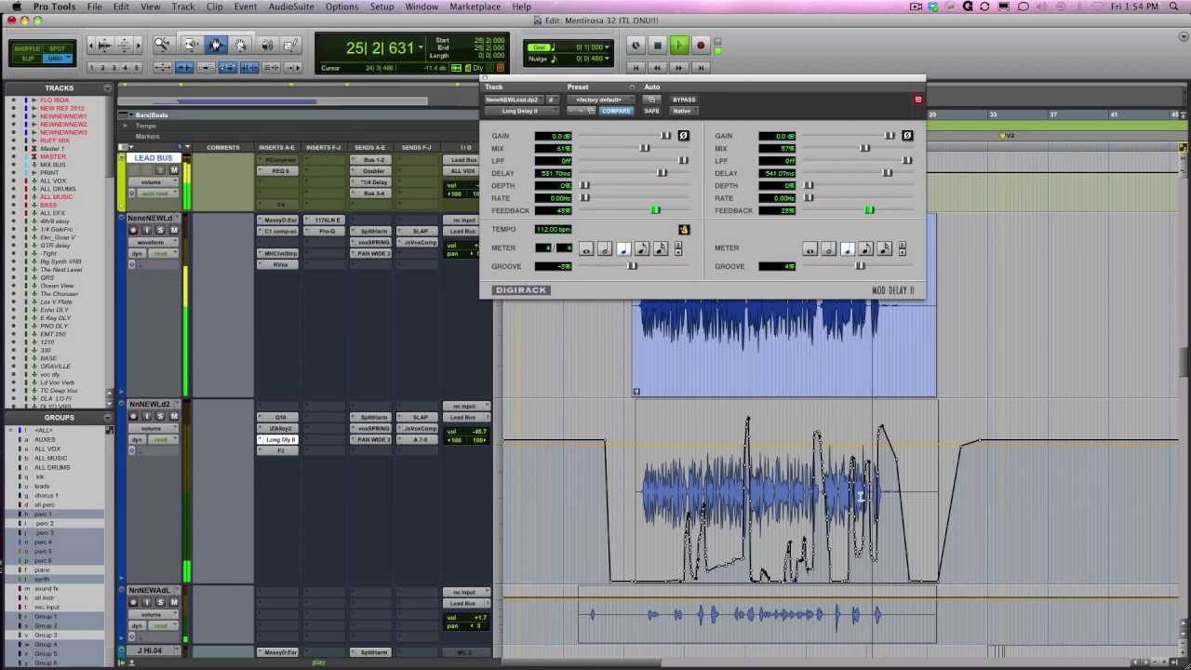Open LEAD BUS volume view selector

pyautogui.click(x=153, y=182)
